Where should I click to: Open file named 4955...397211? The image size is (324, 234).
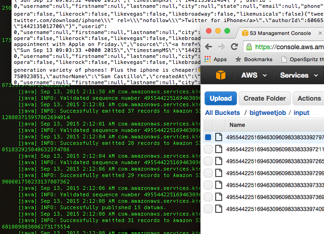275,149
